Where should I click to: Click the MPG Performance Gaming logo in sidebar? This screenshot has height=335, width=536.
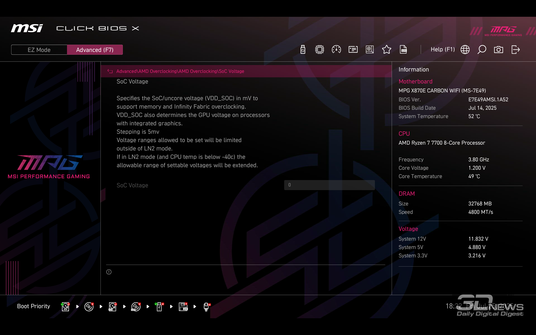coord(49,167)
